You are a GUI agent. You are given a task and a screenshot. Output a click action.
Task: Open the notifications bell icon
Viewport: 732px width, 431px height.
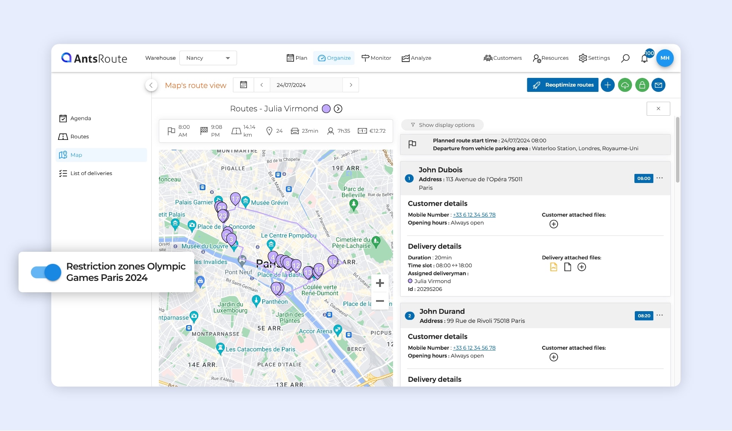click(x=644, y=58)
